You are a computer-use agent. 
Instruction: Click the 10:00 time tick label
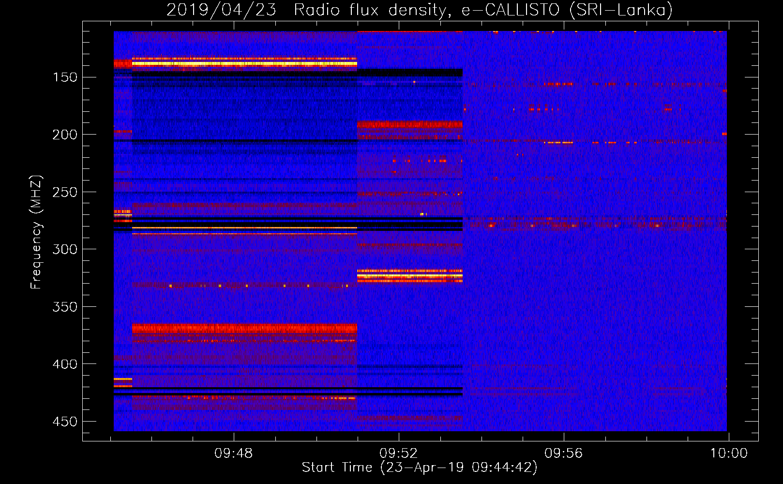729,454
